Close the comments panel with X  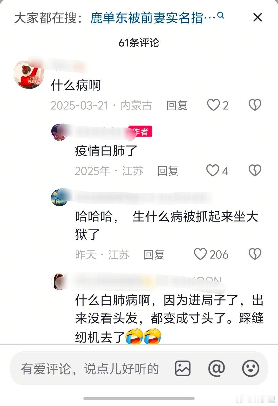pyautogui.click(x=257, y=18)
